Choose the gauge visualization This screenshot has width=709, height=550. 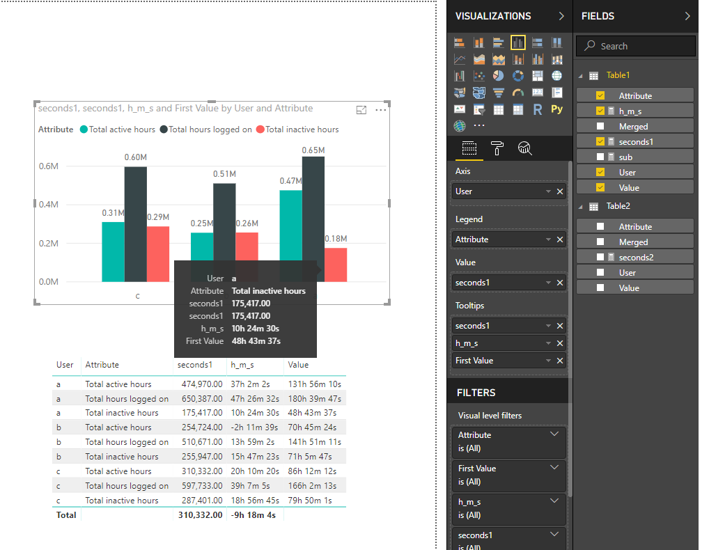pyautogui.click(x=517, y=93)
